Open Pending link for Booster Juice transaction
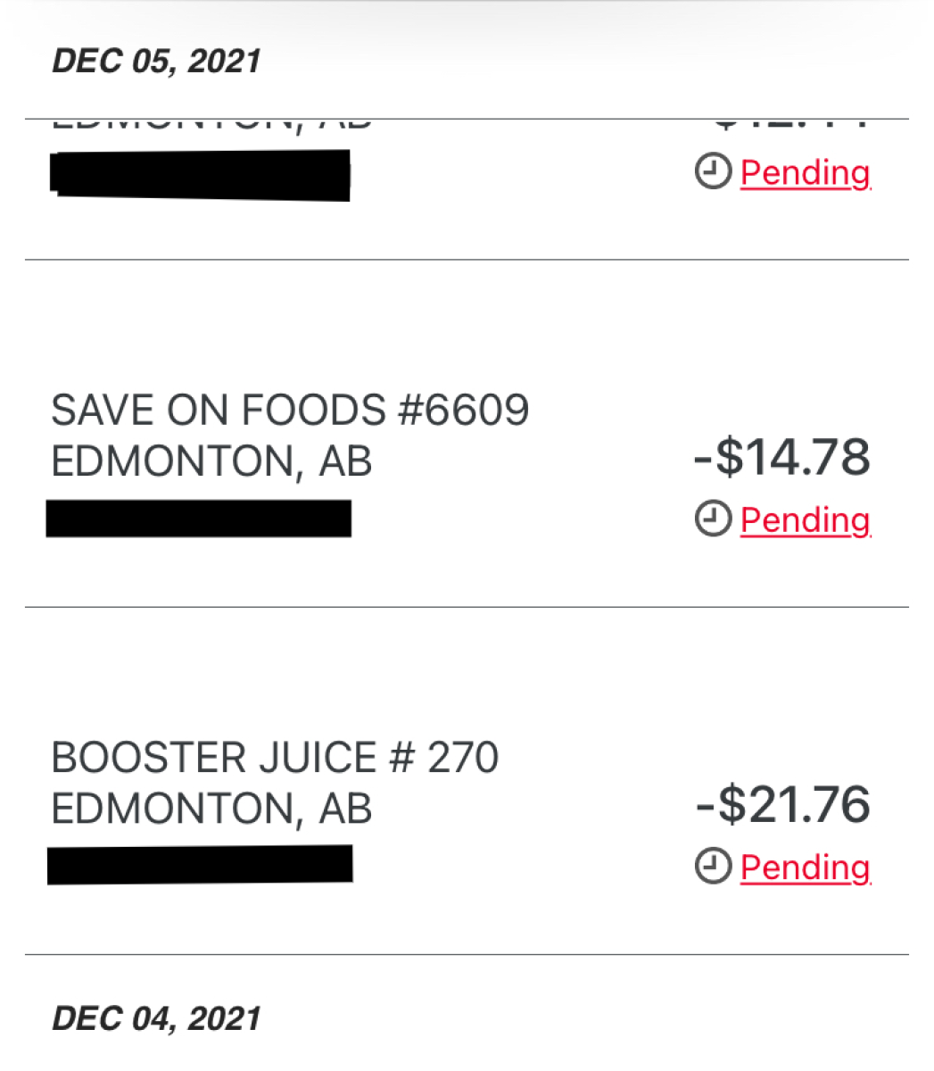 pyautogui.click(x=805, y=867)
